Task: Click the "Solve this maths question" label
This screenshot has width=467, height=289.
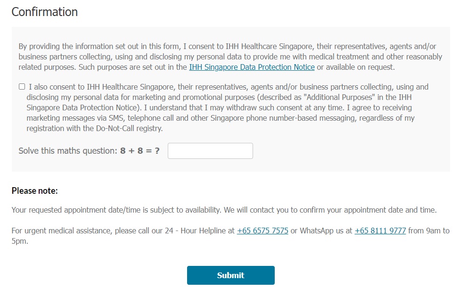Action: pyautogui.click(x=67, y=151)
